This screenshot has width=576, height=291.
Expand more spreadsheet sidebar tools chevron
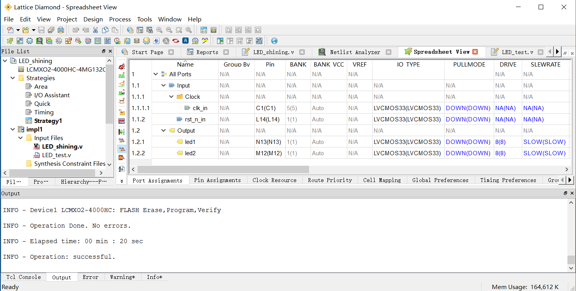[x=122, y=181]
